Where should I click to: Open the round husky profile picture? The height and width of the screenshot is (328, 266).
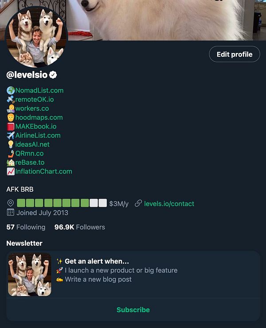click(36, 37)
